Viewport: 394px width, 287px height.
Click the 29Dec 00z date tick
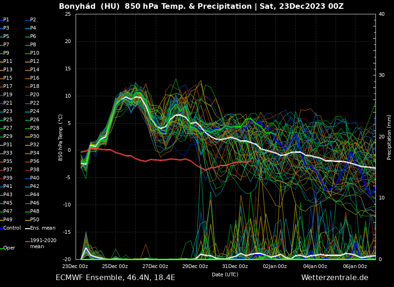tap(195, 267)
